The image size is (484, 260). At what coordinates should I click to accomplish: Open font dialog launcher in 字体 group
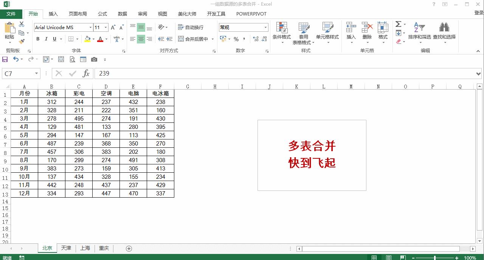[124, 51]
